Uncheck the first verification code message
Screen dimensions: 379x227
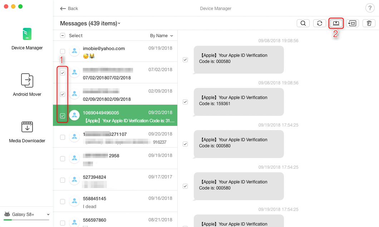coord(185,60)
